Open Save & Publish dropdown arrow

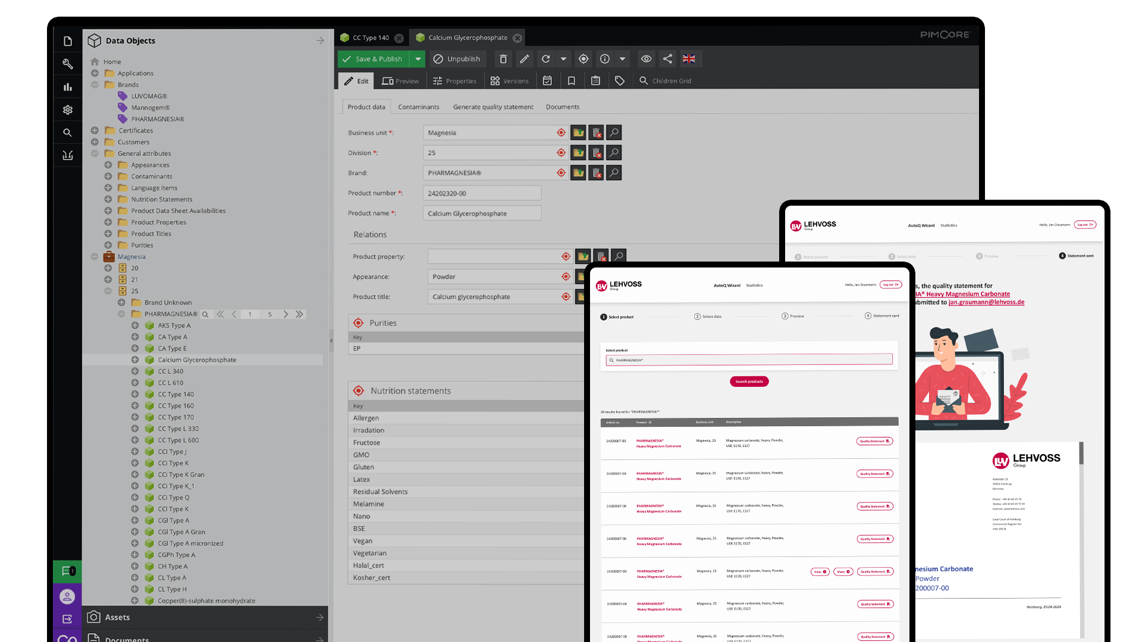pos(418,59)
